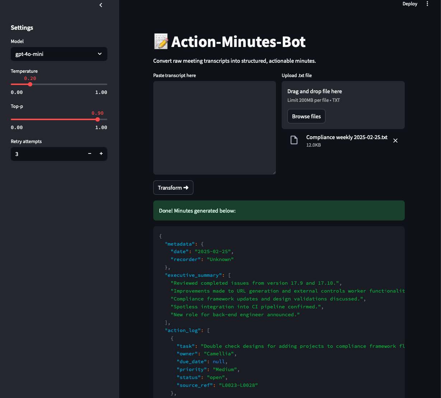This screenshot has width=441, height=398.
Task: Click the gpt-4o-mini dropdown arrow
Action: coord(100,54)
